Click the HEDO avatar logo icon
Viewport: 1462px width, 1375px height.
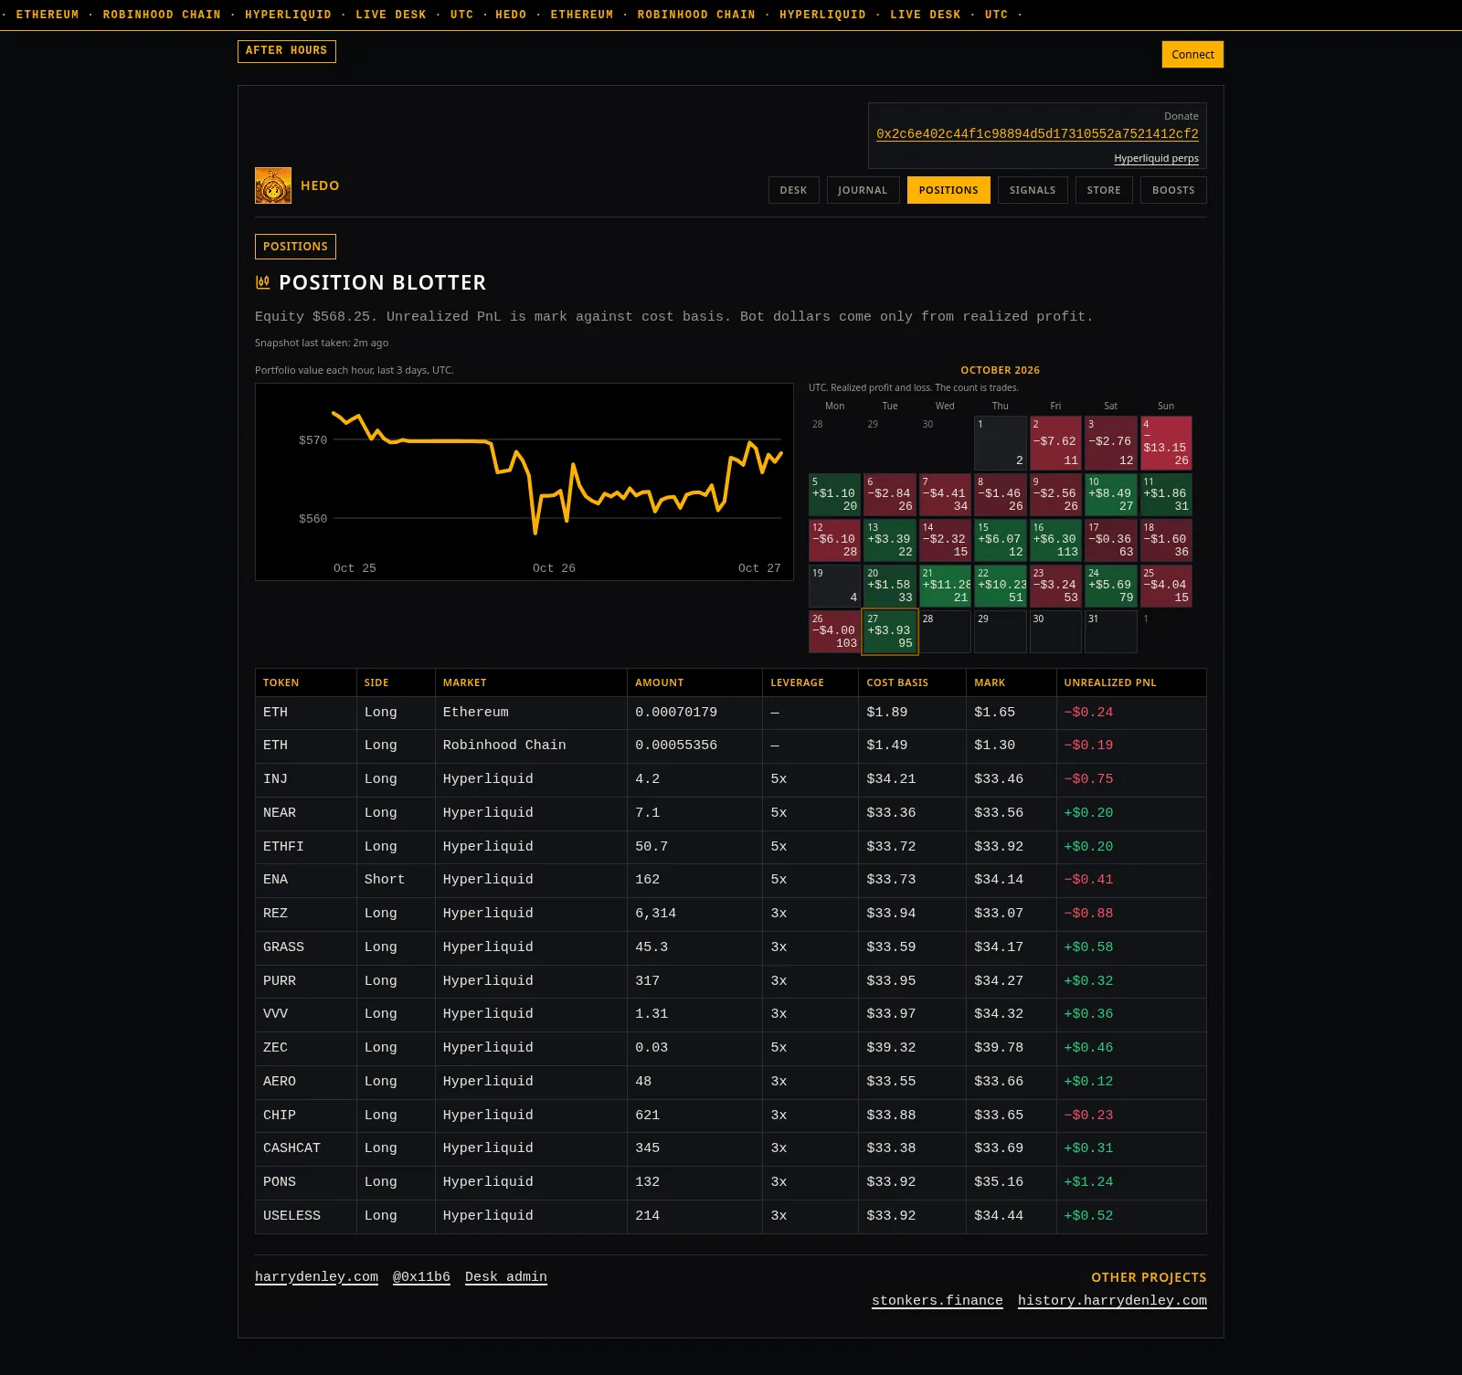pyautogui.click(x=273, y=185)
